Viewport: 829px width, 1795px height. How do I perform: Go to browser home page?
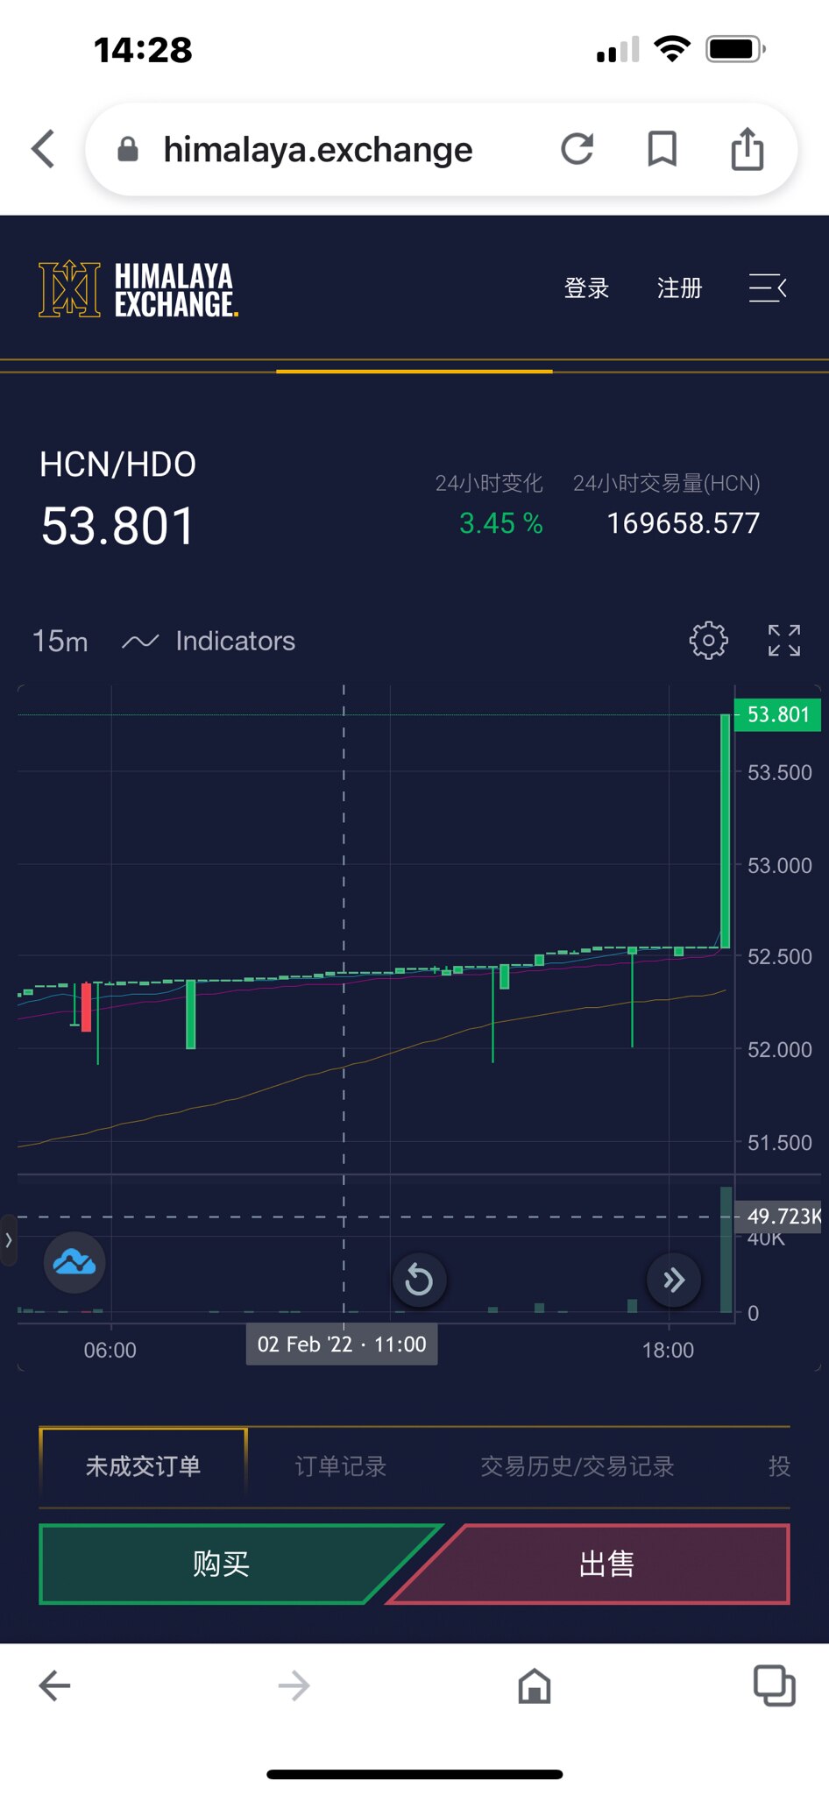534,1685
